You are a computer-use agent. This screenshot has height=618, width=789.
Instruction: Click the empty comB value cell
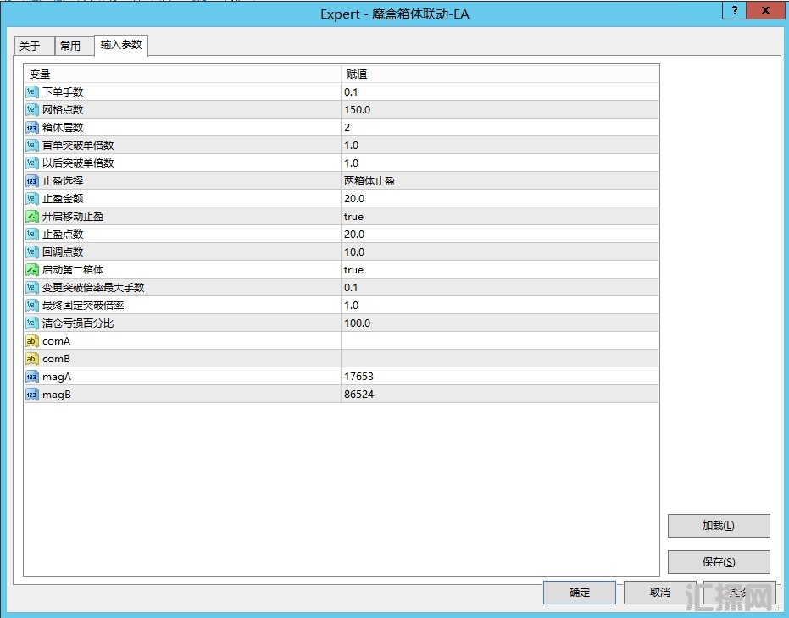(500, 359)
